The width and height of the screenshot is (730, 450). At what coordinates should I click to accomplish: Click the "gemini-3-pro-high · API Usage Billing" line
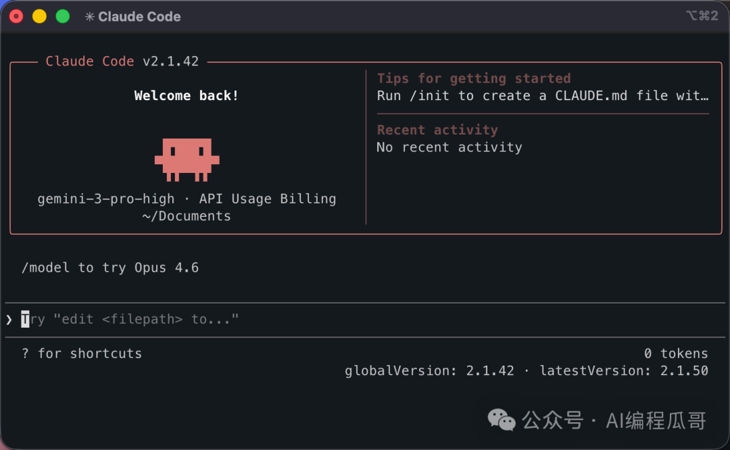coord(187,199)
